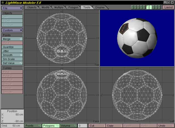Switch to Layout with the Layout button
This screenshot has height=128, width=175.
168,7
